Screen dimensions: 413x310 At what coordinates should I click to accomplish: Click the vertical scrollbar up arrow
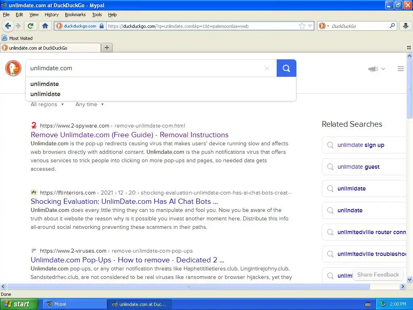(409, 56)
